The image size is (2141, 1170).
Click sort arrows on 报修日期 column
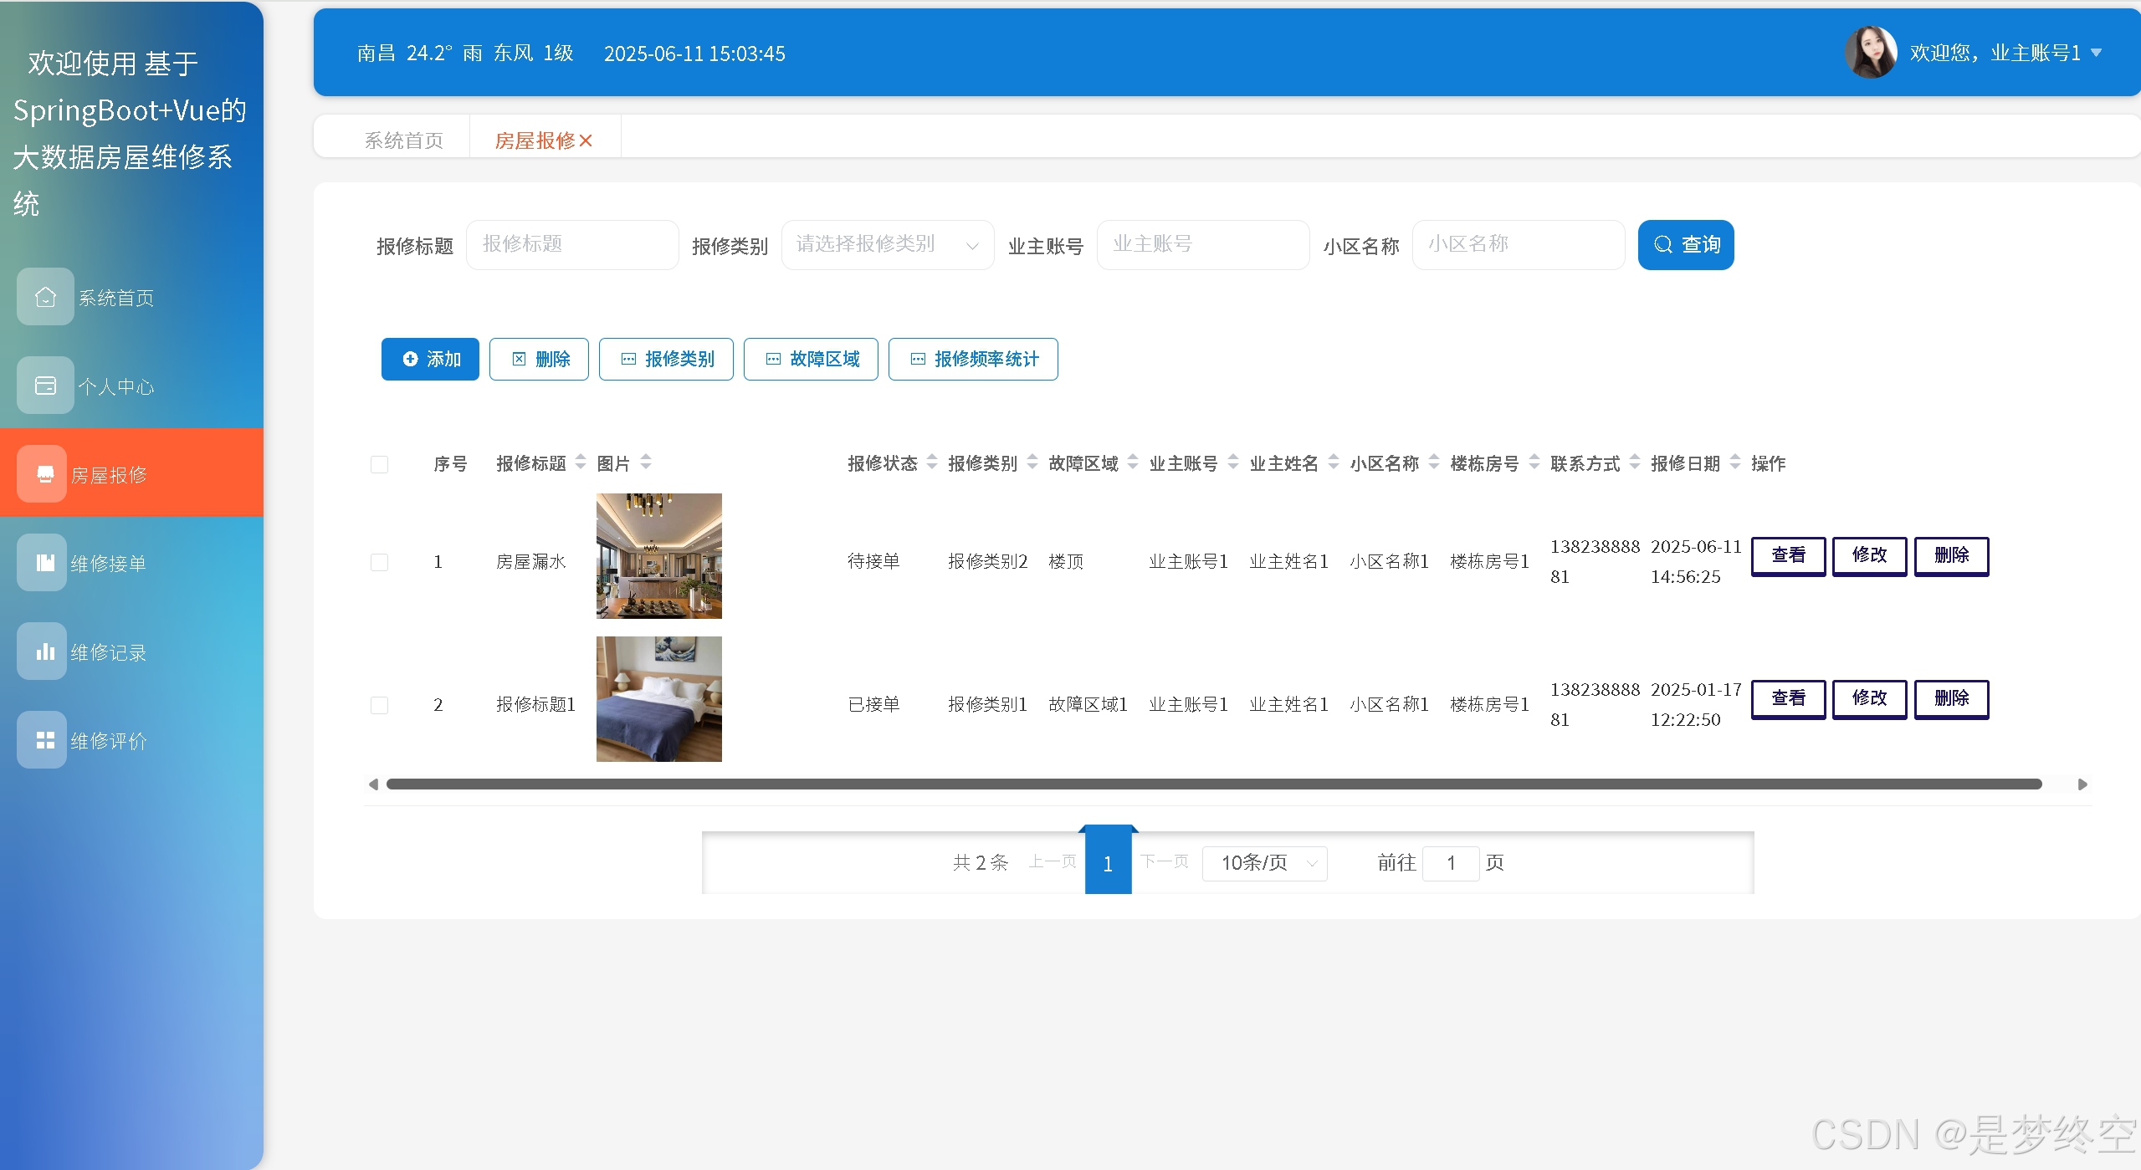click(x=1734, y=462)
